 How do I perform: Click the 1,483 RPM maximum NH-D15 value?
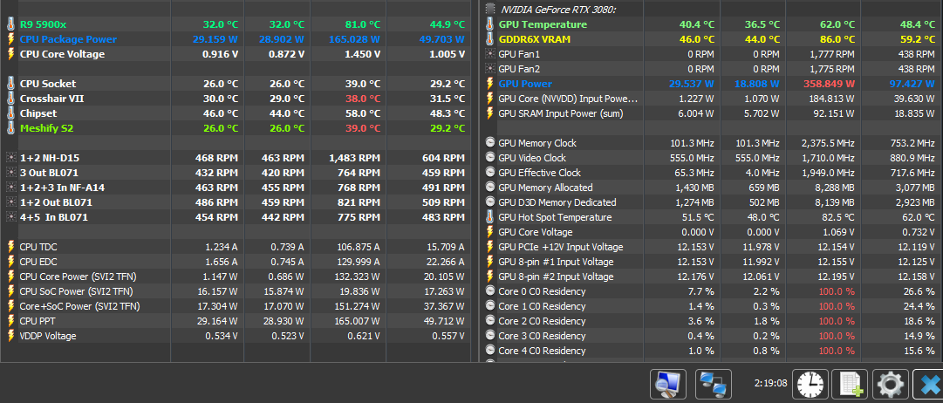(x=354, y=158)
